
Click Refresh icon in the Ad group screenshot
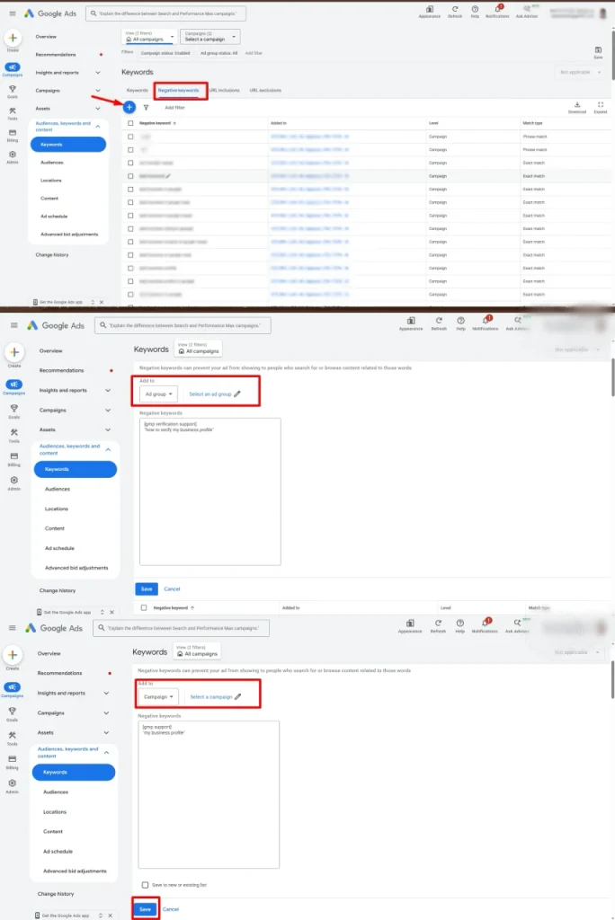click(439, 323)
